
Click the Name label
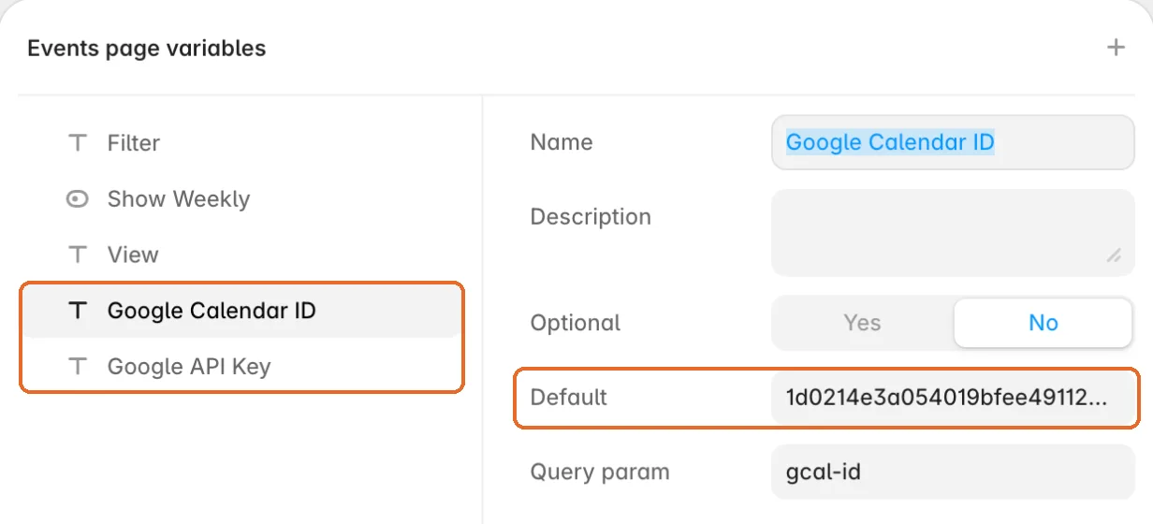(562, 142)
